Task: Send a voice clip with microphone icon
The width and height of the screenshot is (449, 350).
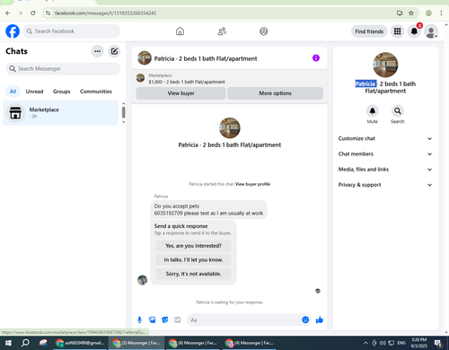Action: point(139,319)
